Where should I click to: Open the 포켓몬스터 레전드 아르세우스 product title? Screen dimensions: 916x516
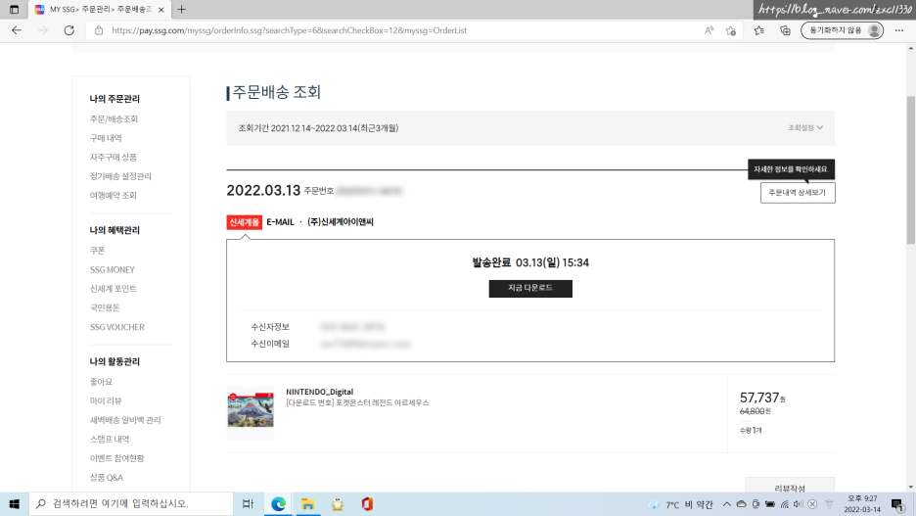(x=357, y=403)
